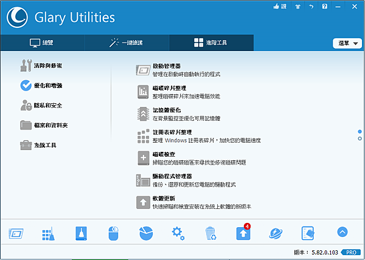Click the 磁碟檢查 plus disk icon
The height and width of the screenshot is (260, 365).
pyautogui.click(x=143, y=158)
